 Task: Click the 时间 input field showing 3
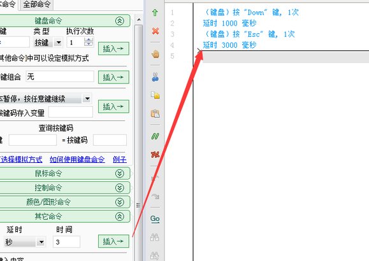click(x=67, y=242)
